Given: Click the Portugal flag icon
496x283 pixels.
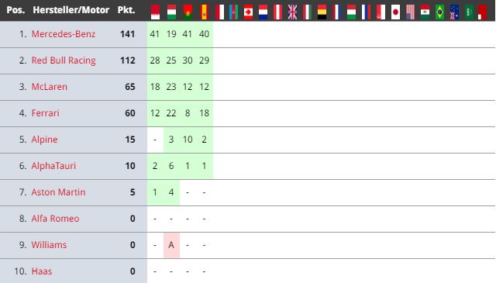Looking at the screenshot, I should tap(188, 12).
